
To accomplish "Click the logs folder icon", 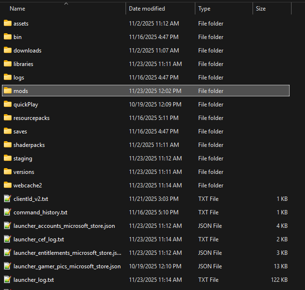I will click(8, 77).
